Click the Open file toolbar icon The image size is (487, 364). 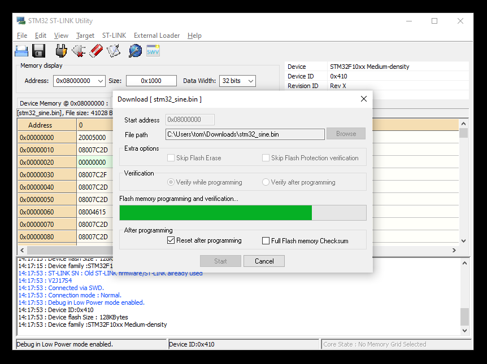pyautogui.click(x=21, y=51)
